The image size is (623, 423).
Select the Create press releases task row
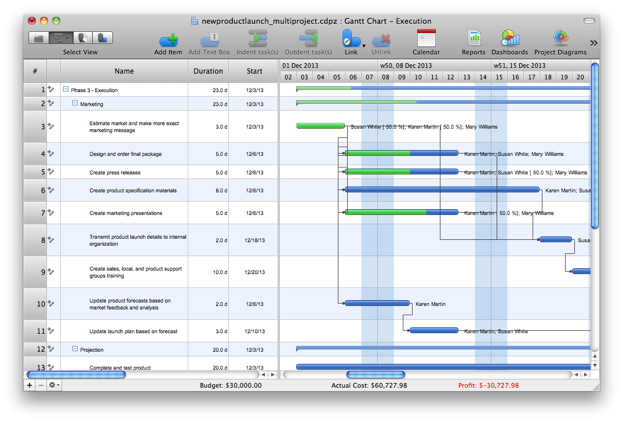[x=115, y=173]
